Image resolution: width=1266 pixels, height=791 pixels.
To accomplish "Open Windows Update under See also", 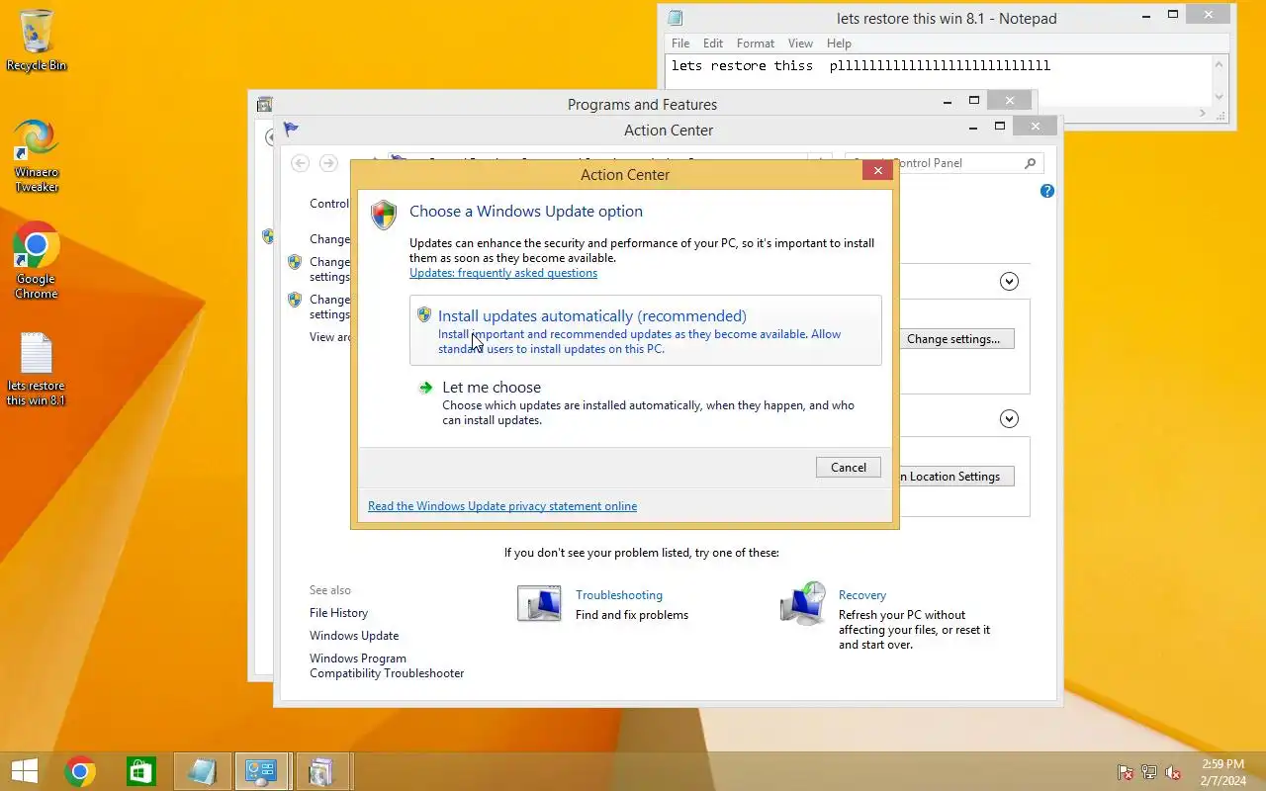I will [354, 636].
